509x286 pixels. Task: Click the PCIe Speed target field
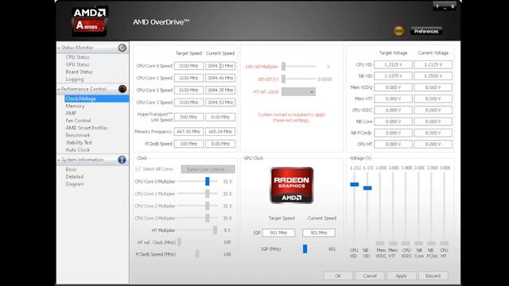pyautogui.click(x=189, y=144)
